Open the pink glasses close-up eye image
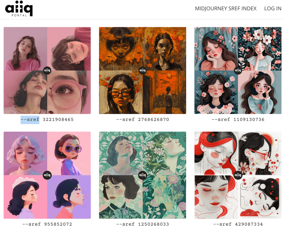 (69, 92)
